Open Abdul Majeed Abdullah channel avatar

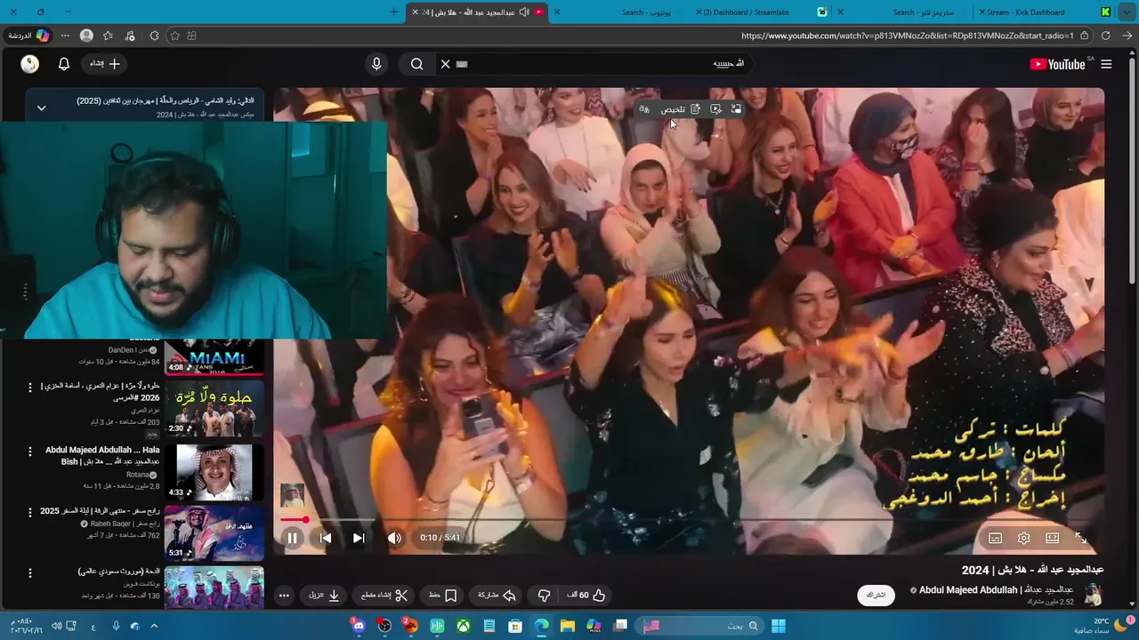point(1094,595)
